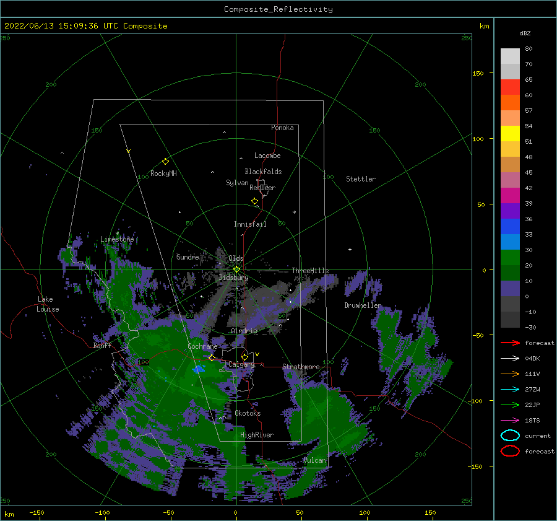
Task: Click the Blackfalds label on map
Action: (x=263, y=172)
